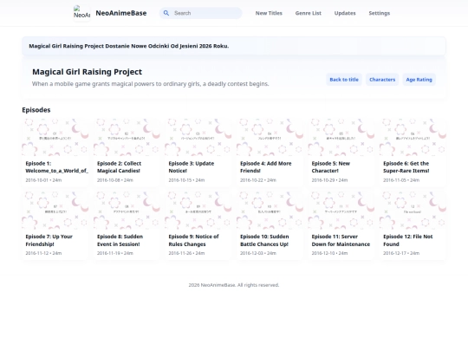This screenshot has width=468, height=351.
Task: Click the date text '2016-10-15 • 24m'
Action: pyautogui.click(x=186, y=180)
